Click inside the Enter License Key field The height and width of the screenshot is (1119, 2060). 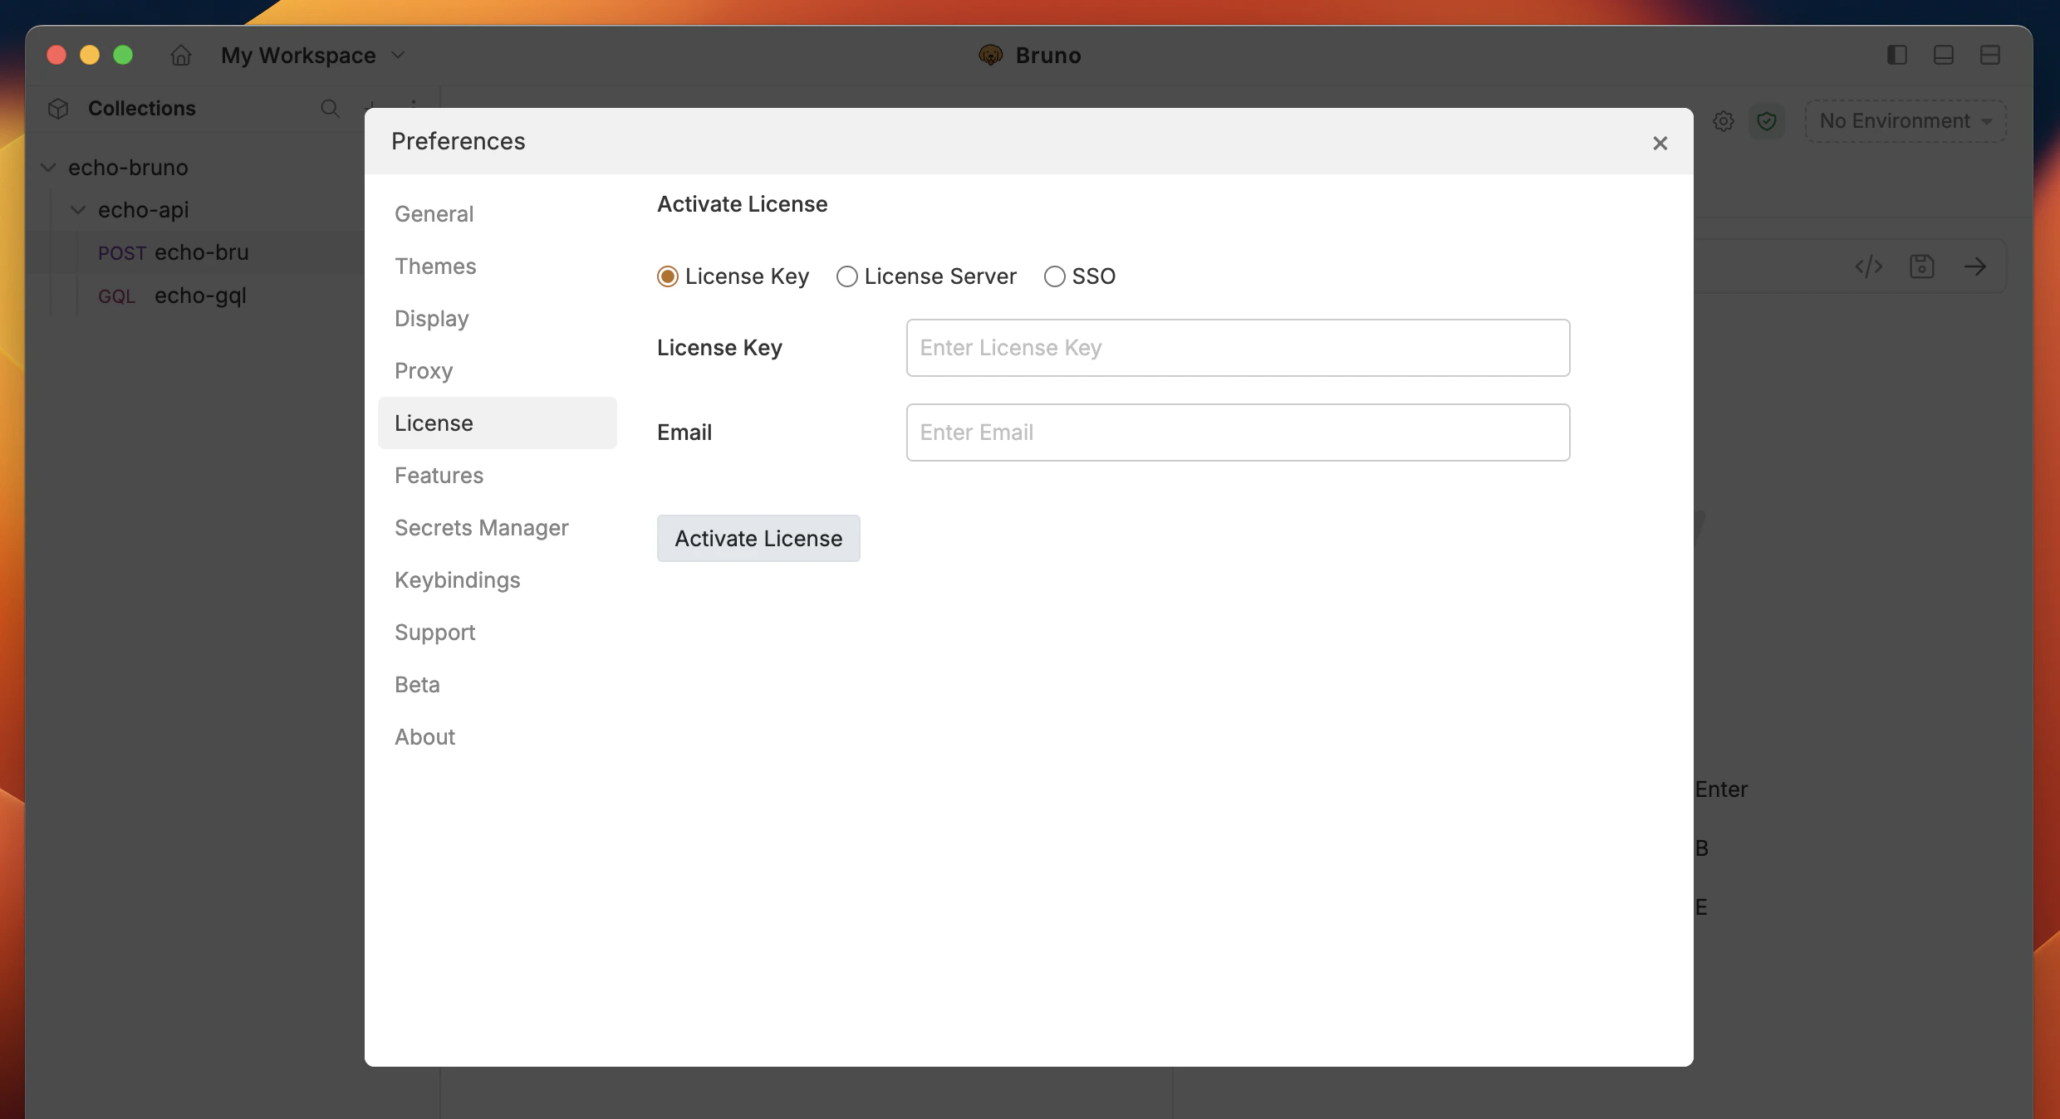click(x=1237, y=347)
